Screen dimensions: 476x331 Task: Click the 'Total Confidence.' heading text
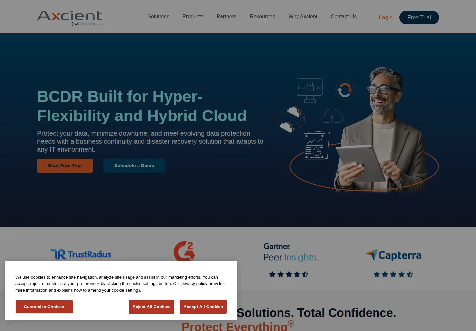tap(346, 313)
